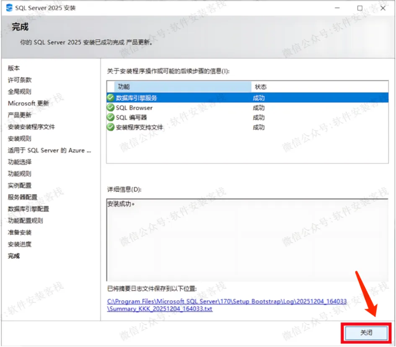
Task: Click 成功 status for SQL Browser
Action: tap(259, 108)
